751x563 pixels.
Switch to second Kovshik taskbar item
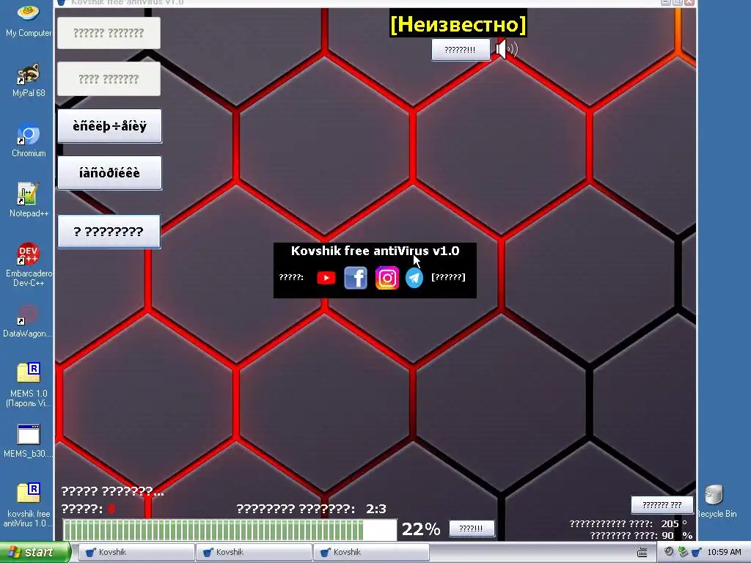tap(253, 553)
